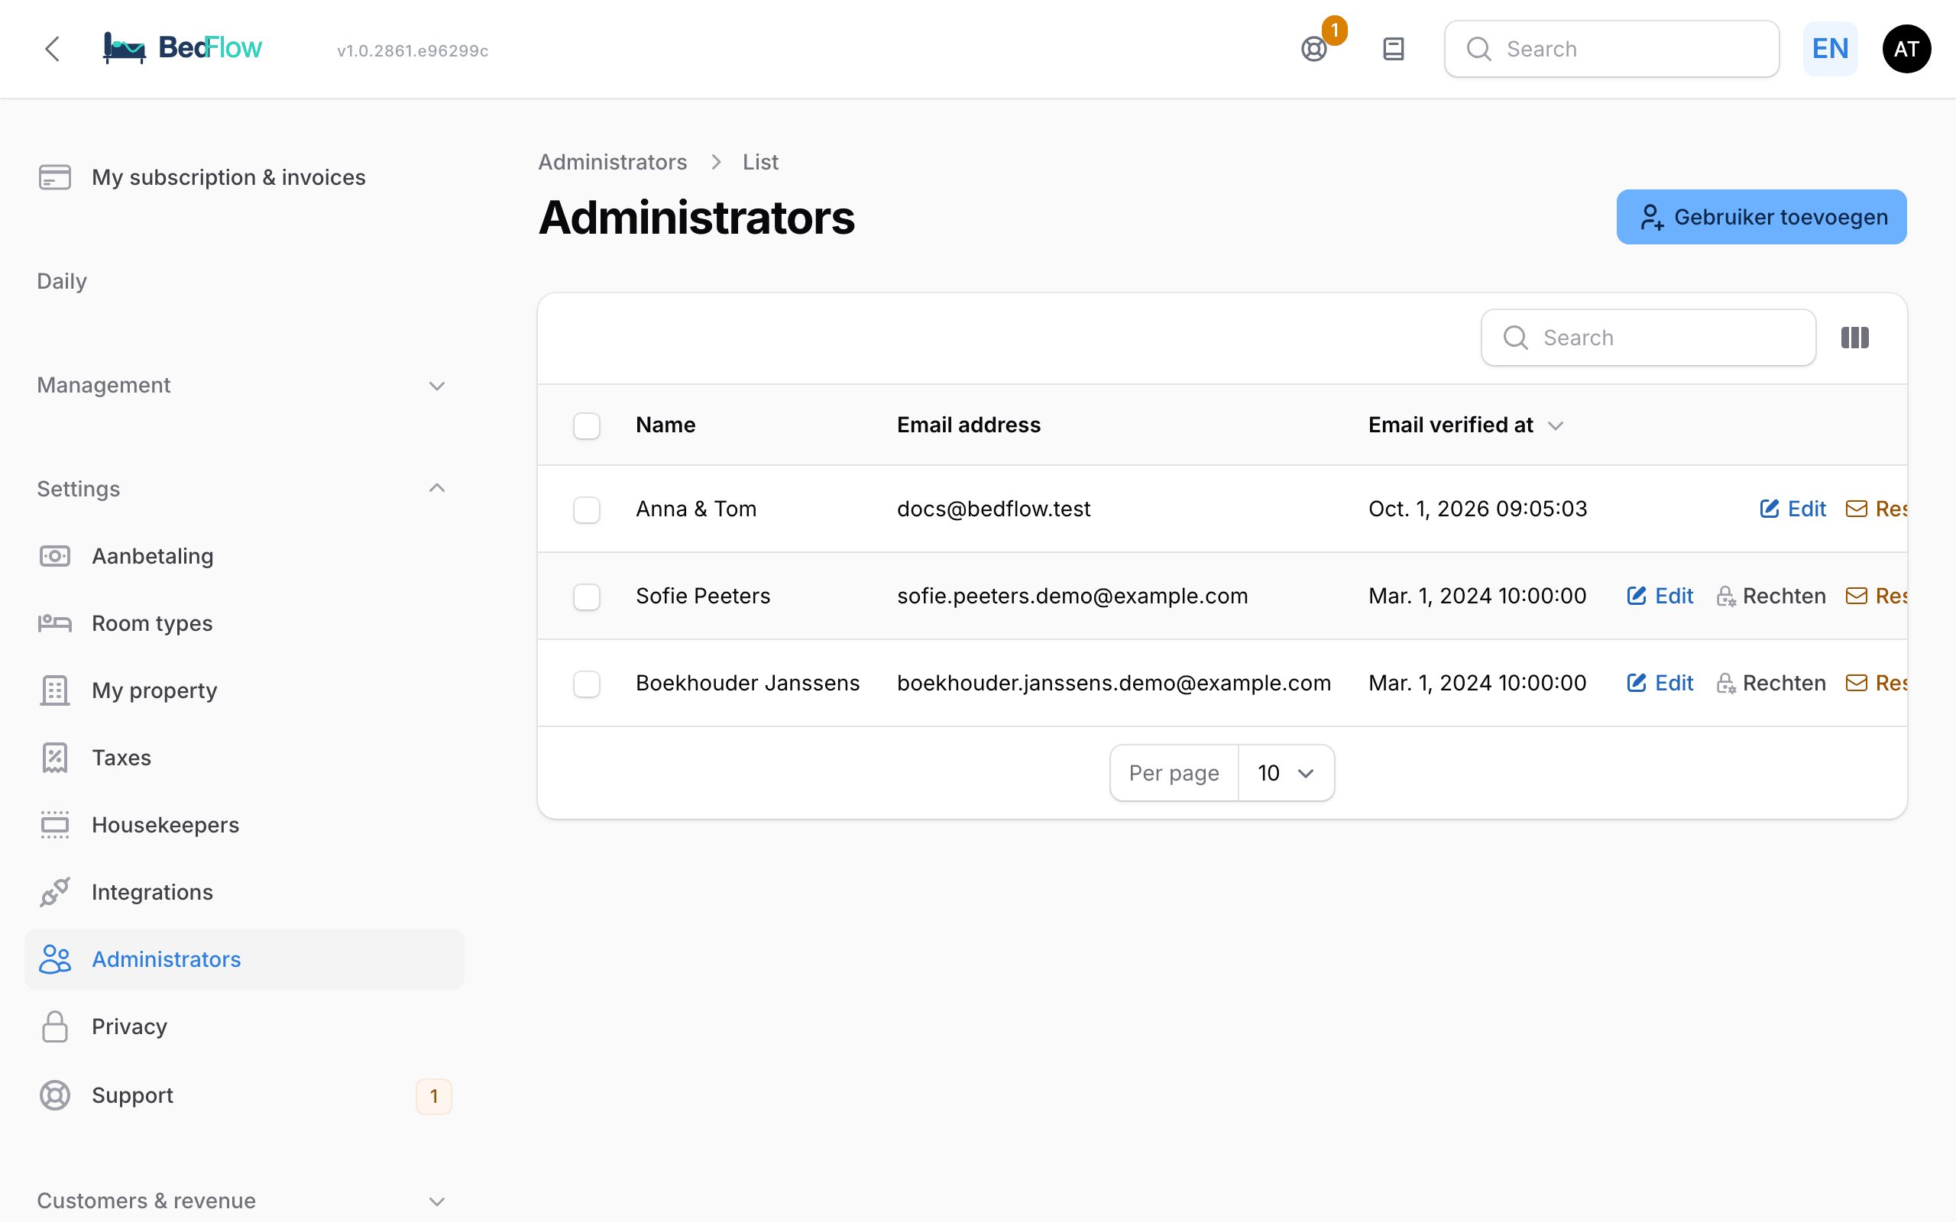Click the Administrators people icon
This screenshot has width=1956, height=1222.
click(x=55, y=959)
